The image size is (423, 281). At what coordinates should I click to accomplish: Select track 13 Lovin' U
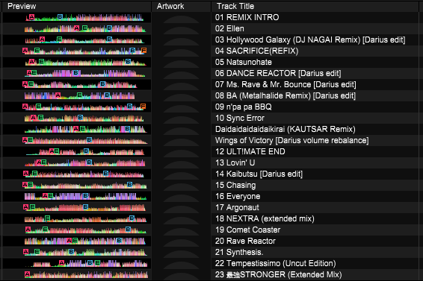click(x=235, y=162)
